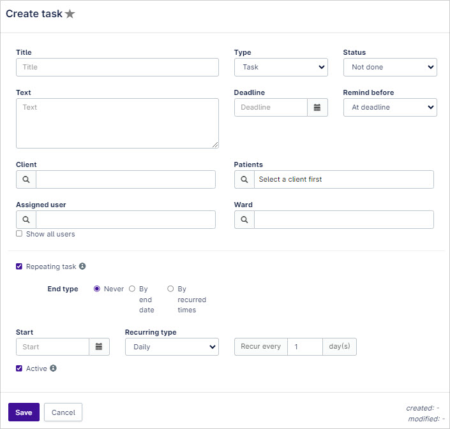Click the End type label
This screenshot has height=429, width=450.
[63, 289]
